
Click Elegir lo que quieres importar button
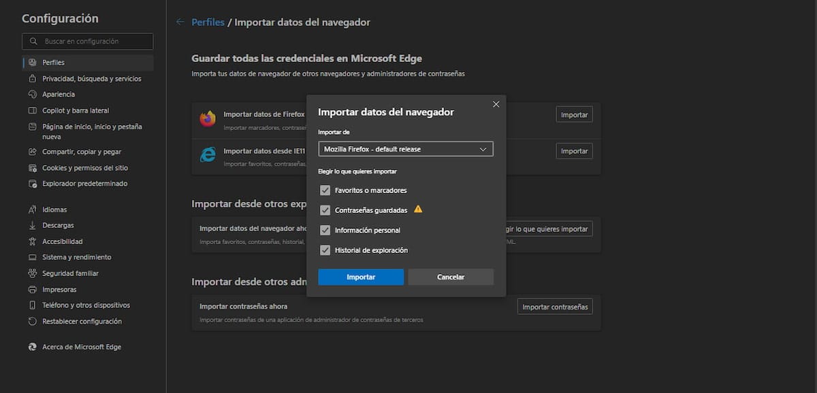[x=549, y=229]
